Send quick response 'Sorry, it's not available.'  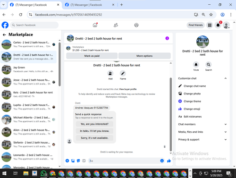(x=94, y=138)
